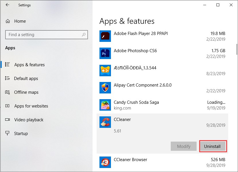Click the Loading... size status
The width and height of the screenshot is (238, 172).
coord(216,102)
